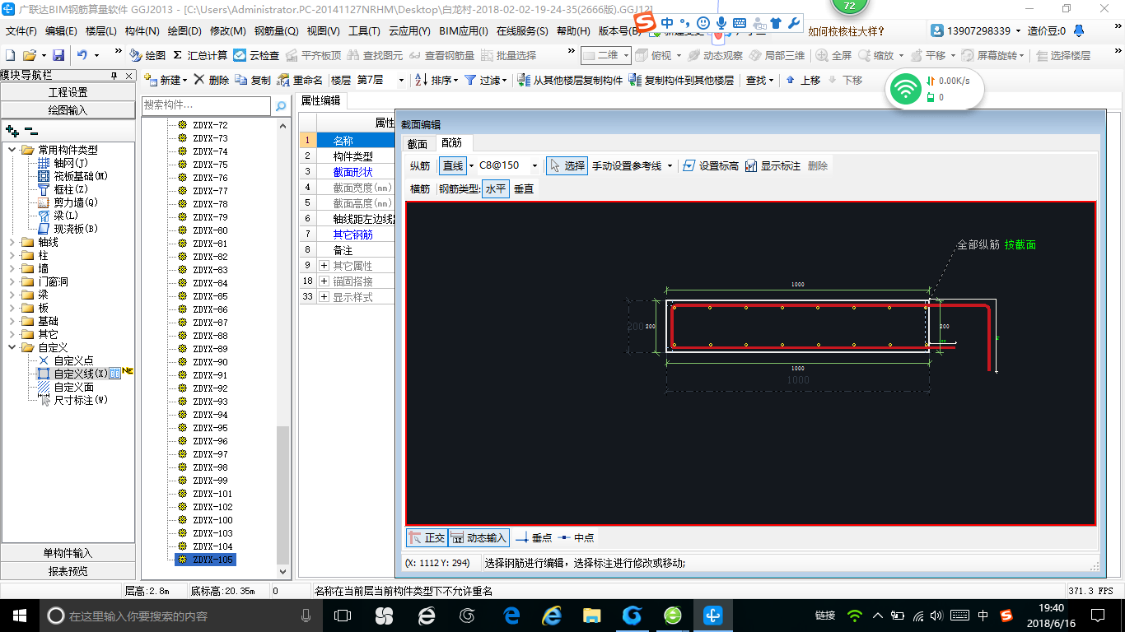Click 工程设置 navigation button

tap(68, 92)
